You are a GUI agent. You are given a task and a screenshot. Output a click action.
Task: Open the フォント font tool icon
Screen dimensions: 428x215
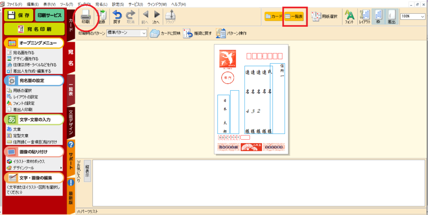pos(349,16)
